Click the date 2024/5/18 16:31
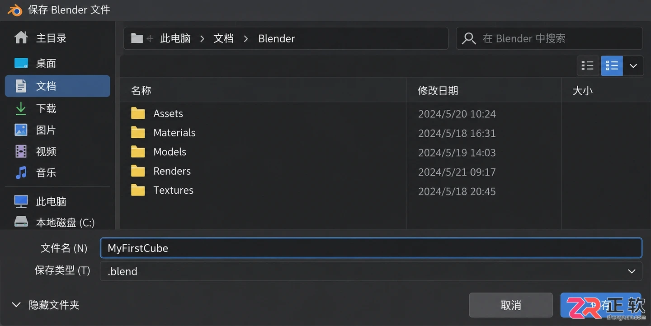The height and width of the screenshot is (326, 651). pyautogui.click(x=457, y=133)
